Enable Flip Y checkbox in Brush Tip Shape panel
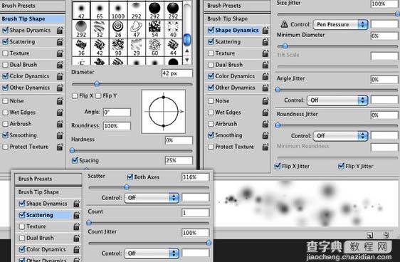 pos(98,96)
